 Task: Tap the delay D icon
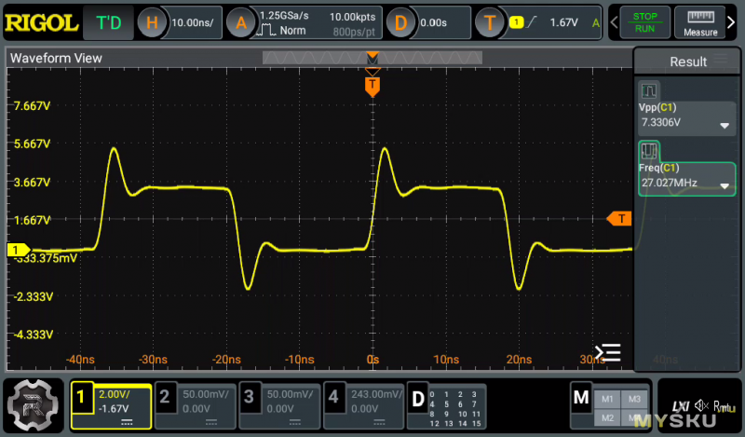click(x=400, y=22)
